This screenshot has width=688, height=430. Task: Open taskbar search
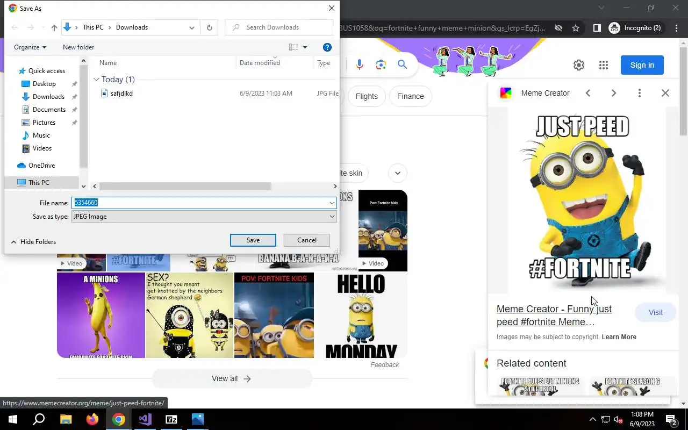tap(39, 419)
